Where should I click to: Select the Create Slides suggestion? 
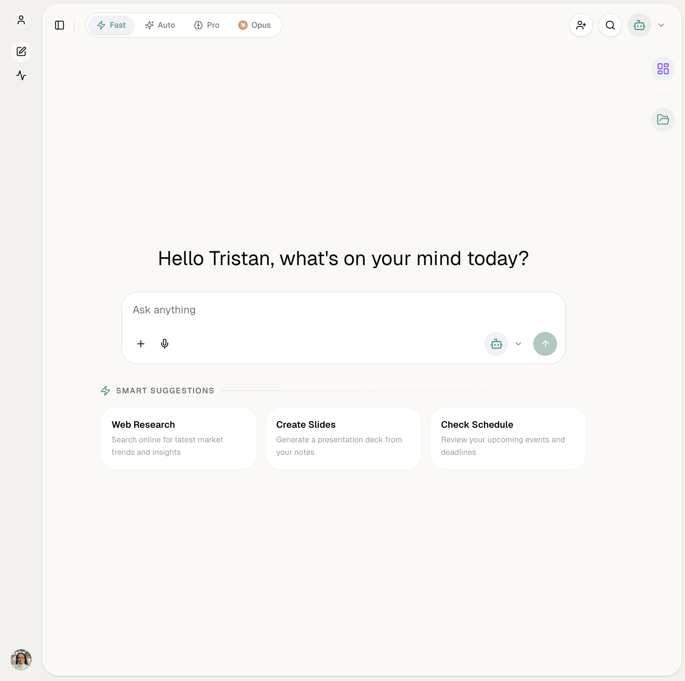click(x=343, y=438)
